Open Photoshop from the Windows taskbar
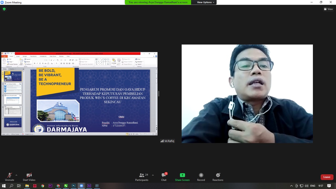Screen dimensions: 336x189 pos(74,186)
